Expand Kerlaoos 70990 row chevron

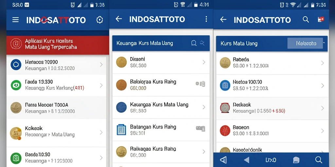tap(101, 65)
